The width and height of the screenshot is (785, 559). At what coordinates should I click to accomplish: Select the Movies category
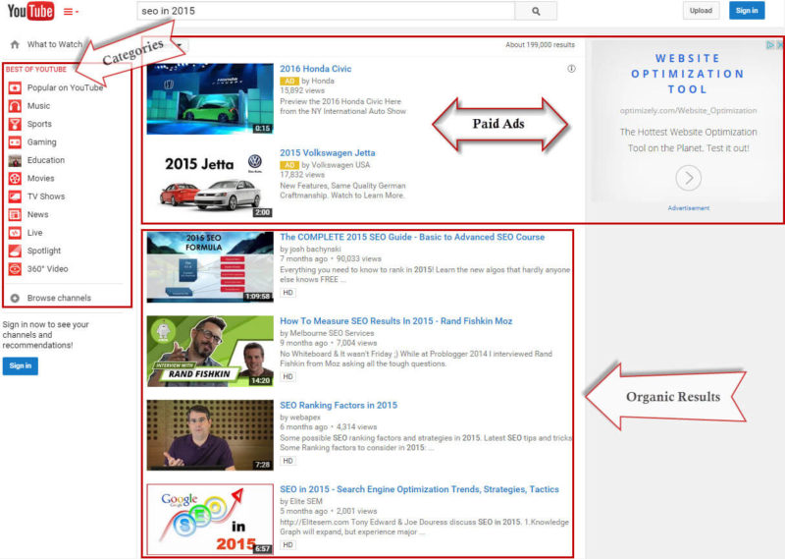[40, 178]
